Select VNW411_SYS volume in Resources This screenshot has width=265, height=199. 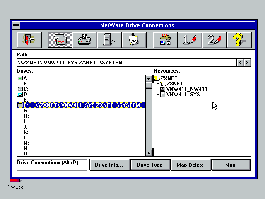click(x=183, y=95)
